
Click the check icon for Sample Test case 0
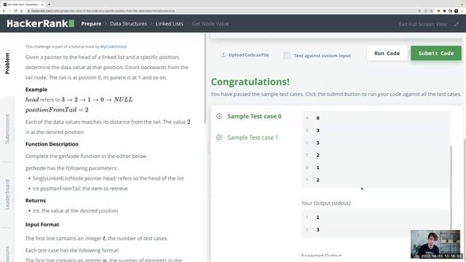coord(219,116)
